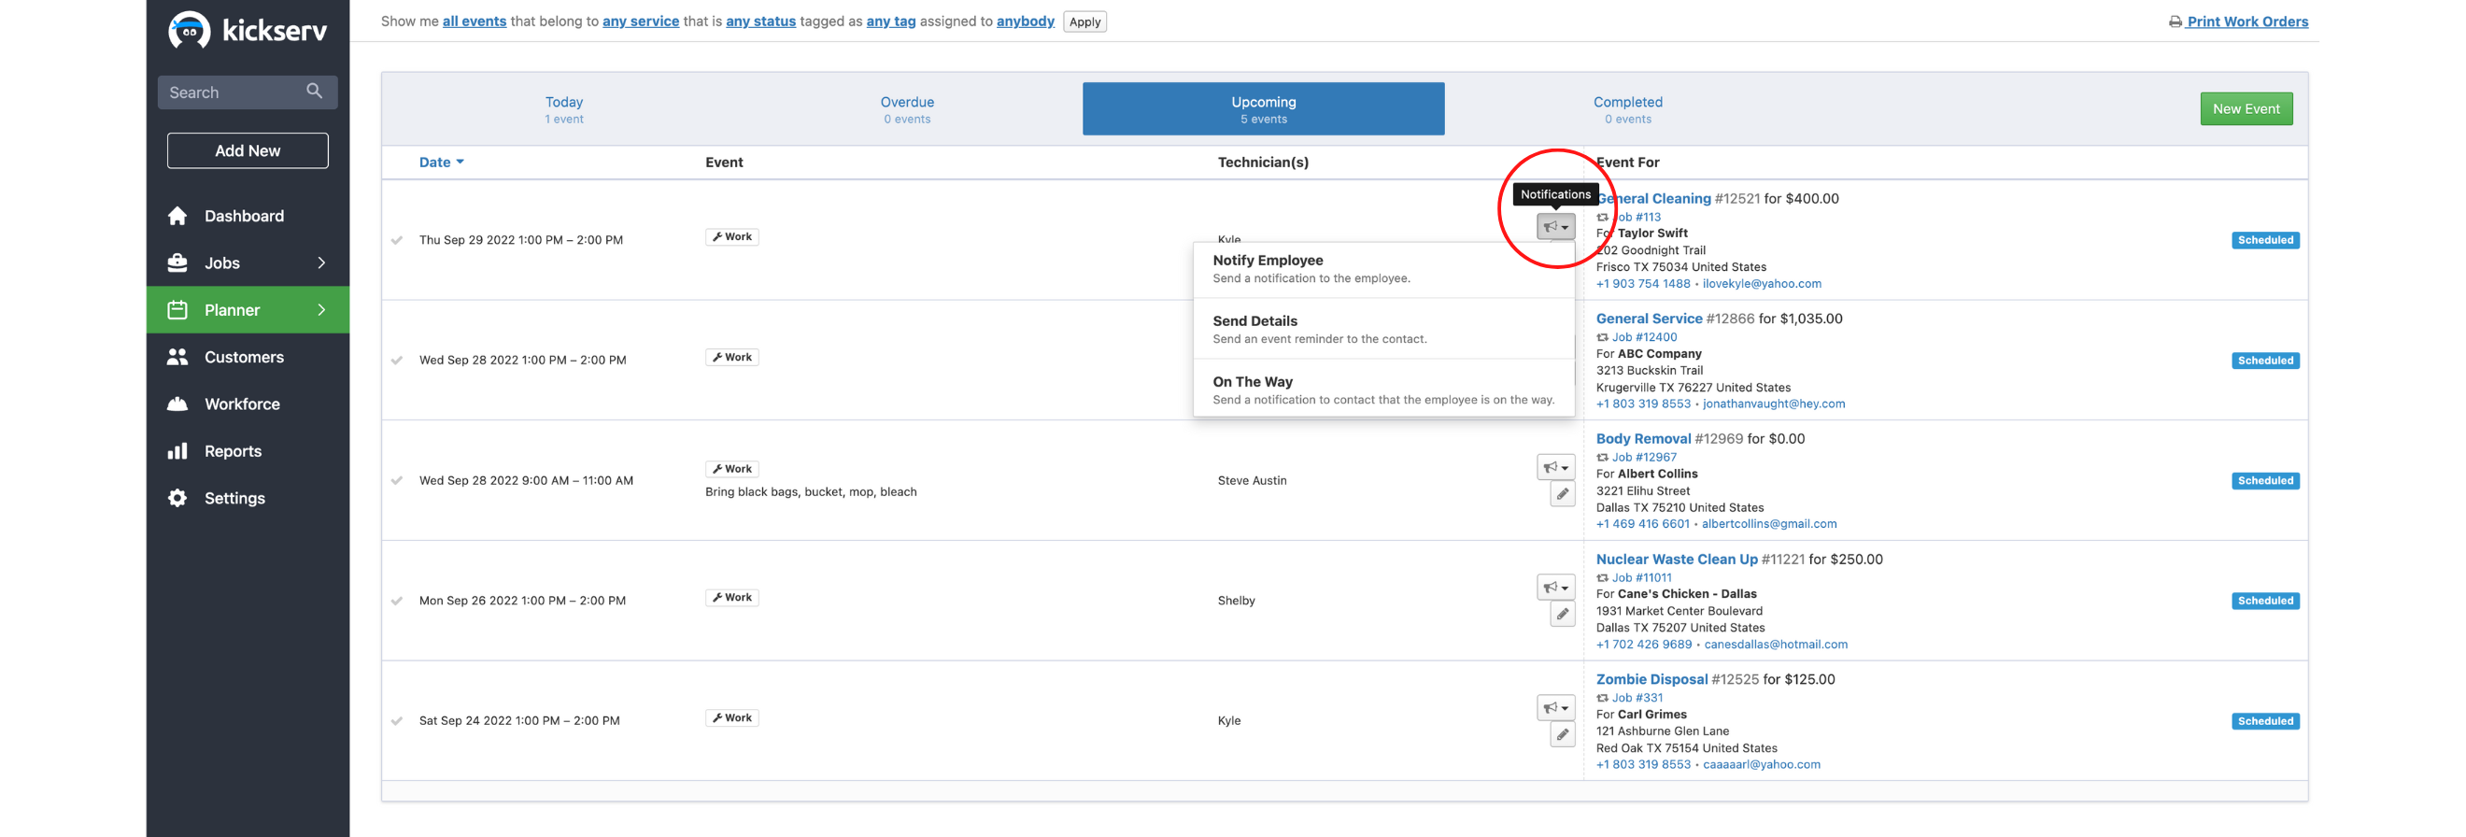
Task: Open notifications dropdown for Steve Austin's event
Action: pos(1554,467)
